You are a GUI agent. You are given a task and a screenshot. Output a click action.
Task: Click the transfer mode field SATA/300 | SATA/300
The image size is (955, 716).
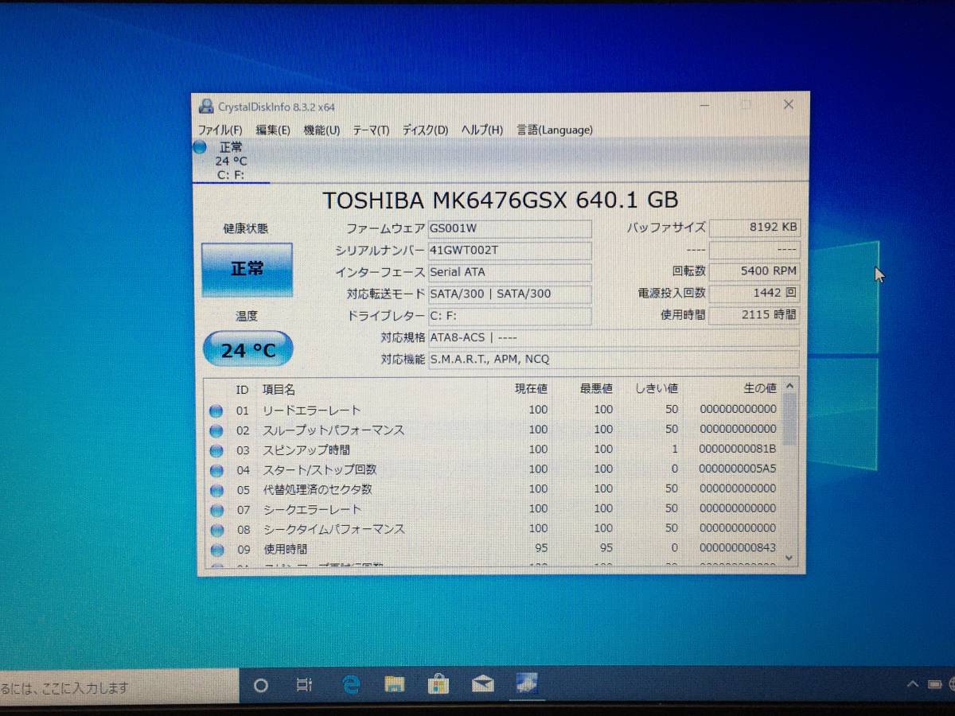pyautogui.click(x=509, y=294)
